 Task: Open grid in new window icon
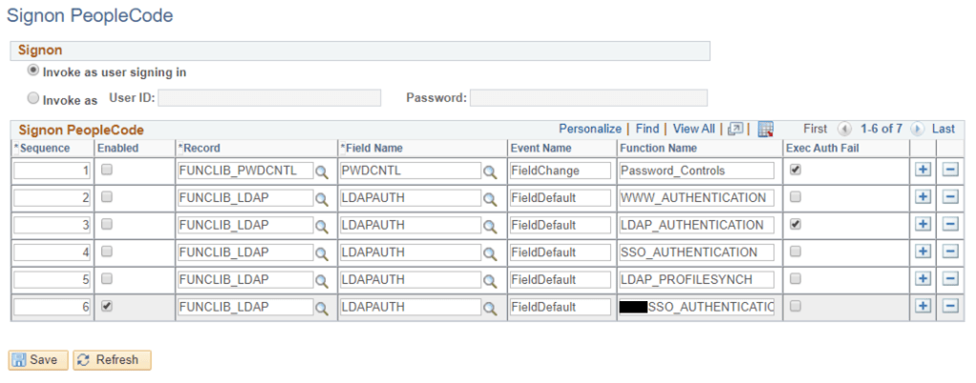point(735,130)
